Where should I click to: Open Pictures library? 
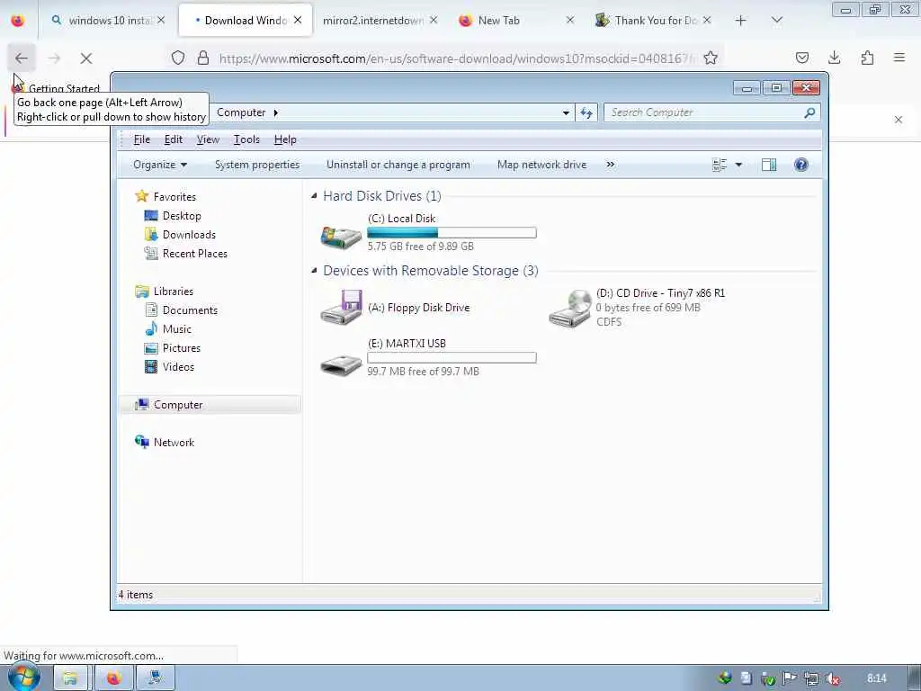point(182,348)
